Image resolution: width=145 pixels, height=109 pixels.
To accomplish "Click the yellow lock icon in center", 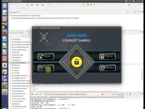I will 77,62.
